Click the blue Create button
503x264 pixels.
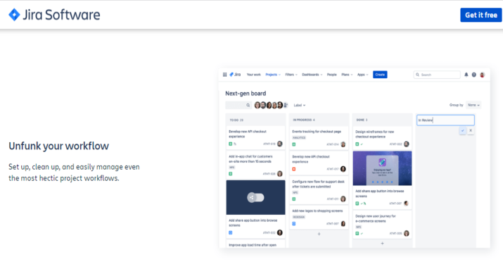tap(380, 75)
